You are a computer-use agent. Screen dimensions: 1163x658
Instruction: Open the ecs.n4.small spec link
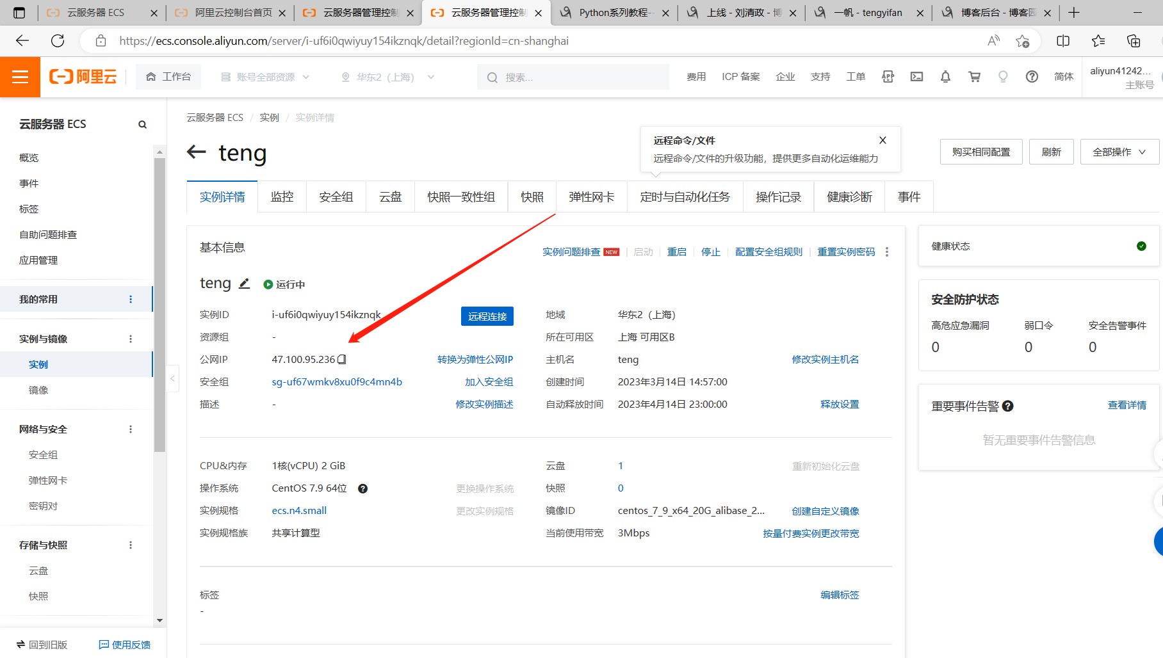pyautogui.click(x=299, y=511)
